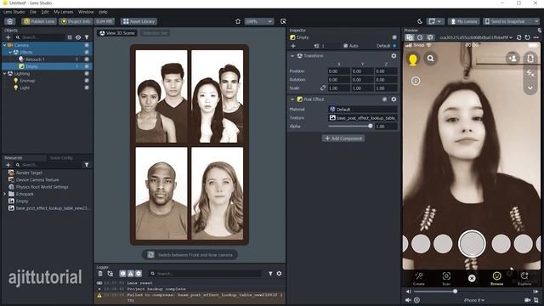Screen dimensions: 544x306
Task: Open the preview source dropdown in Preview panel
Action: [x=475, y=37]
